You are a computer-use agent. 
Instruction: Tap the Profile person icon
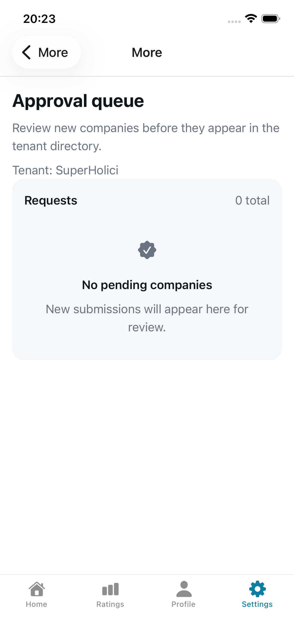point(184,589)
